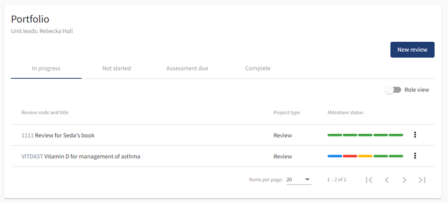Click first green milestone segment of review 1111
Image resolution: width=448 pixels, height=203 pixels.
click(335, 135)
